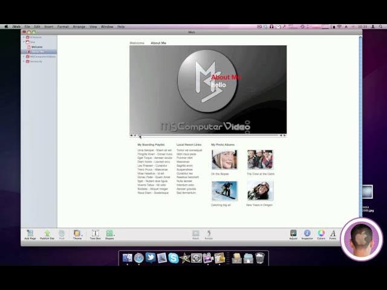Open the Inspector panel icon
The height and width of the screenshot is (290, 387).
[x=307, y=233]
